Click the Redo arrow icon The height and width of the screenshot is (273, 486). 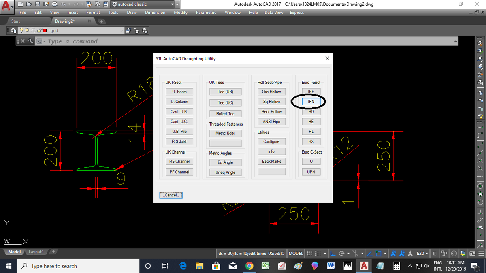click(x=76, y=4)
